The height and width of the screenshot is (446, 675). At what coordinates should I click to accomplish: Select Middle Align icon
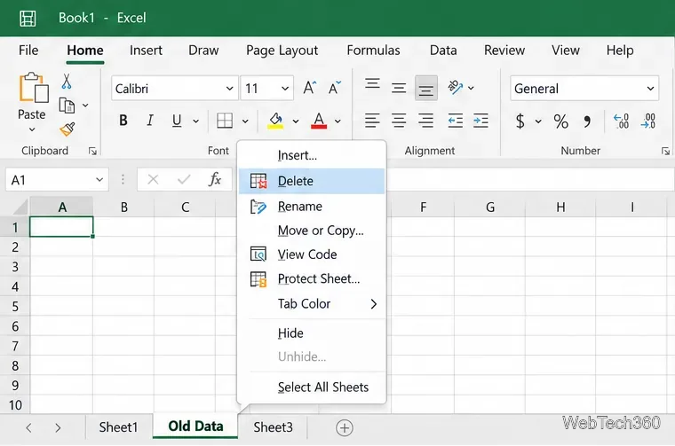(399, 88)
